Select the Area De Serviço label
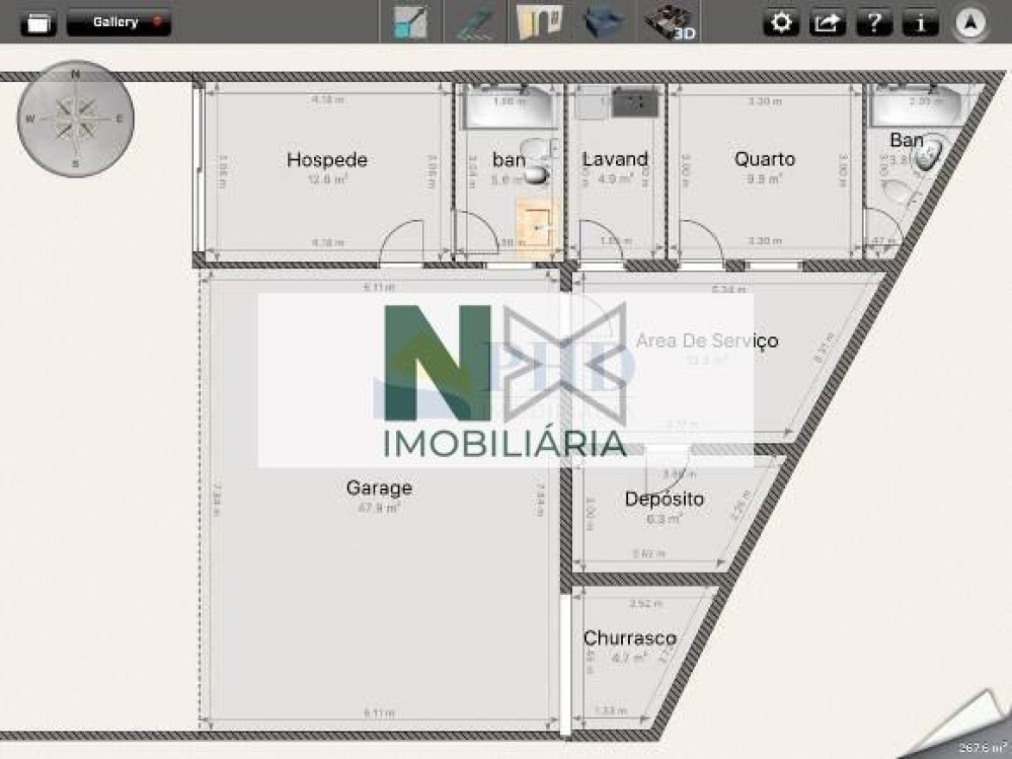 [707, 341]
